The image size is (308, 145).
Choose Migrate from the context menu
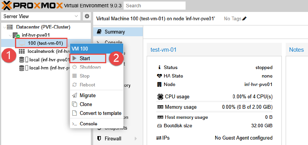97,95
